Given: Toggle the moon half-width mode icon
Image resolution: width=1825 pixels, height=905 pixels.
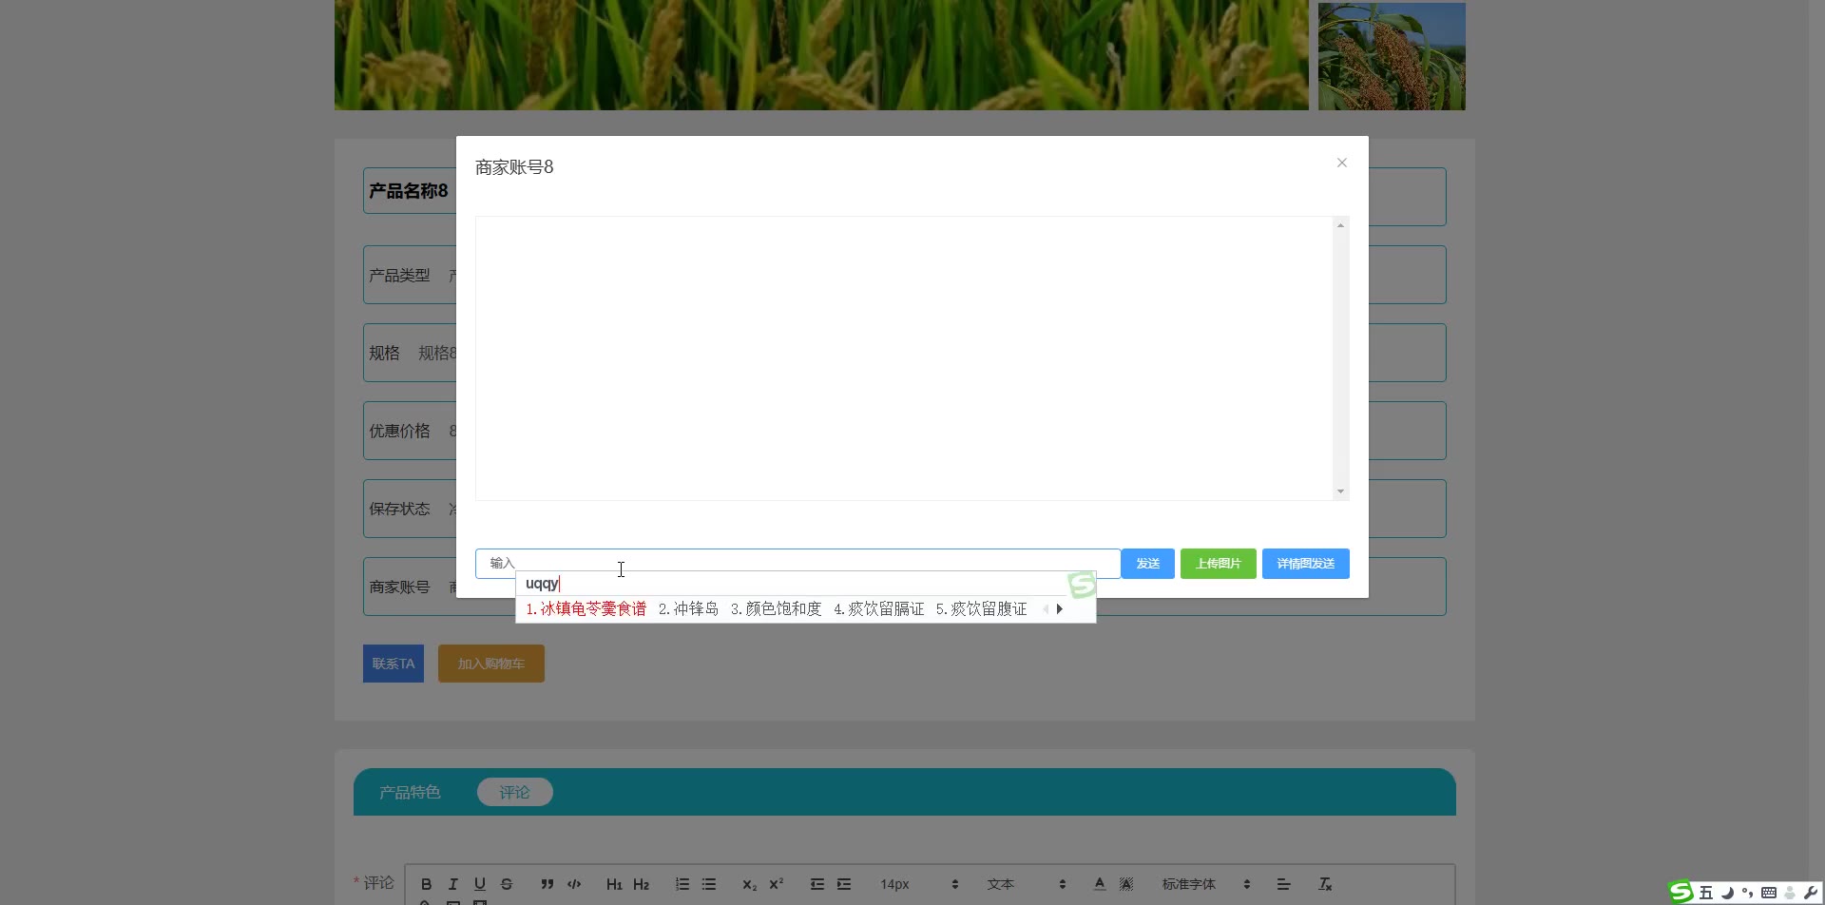Looking at the screenshot, I should point(1727,893).
